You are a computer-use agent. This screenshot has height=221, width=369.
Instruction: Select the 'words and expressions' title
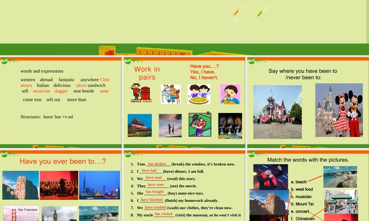[42, 71]
